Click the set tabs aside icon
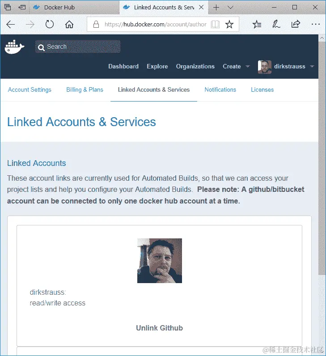This screenshot has height=356, width=326. click(22, 7)
